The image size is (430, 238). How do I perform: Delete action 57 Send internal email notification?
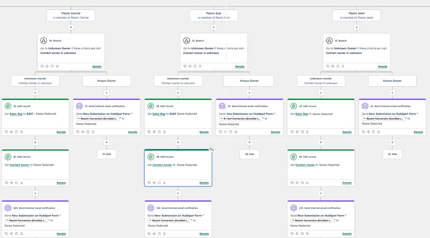tap(93, 132)
